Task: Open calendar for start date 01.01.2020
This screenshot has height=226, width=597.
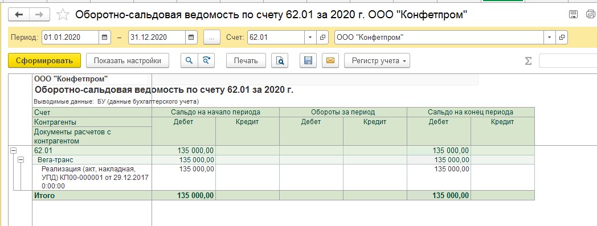Action: click(105, 37)
